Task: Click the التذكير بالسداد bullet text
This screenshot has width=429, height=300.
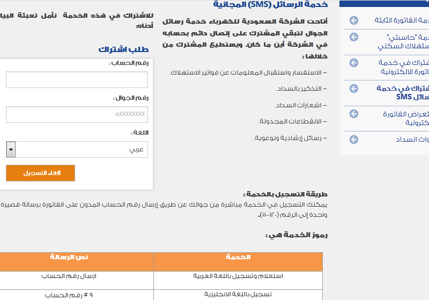Action: click(301, 89)
